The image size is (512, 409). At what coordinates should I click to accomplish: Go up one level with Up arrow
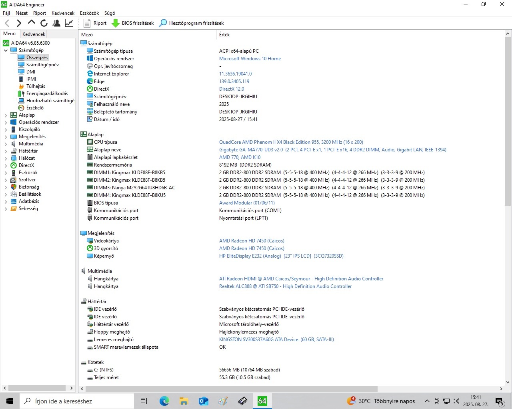tap(32, 23)
